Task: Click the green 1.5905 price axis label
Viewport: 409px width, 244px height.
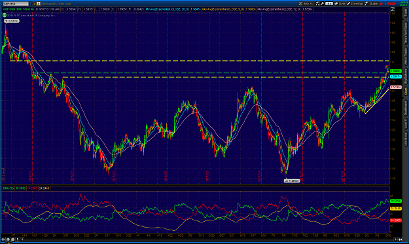Action: (x=395, y=71)
